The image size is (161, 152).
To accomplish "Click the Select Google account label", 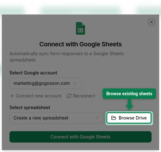I will [x=33, y=73].
